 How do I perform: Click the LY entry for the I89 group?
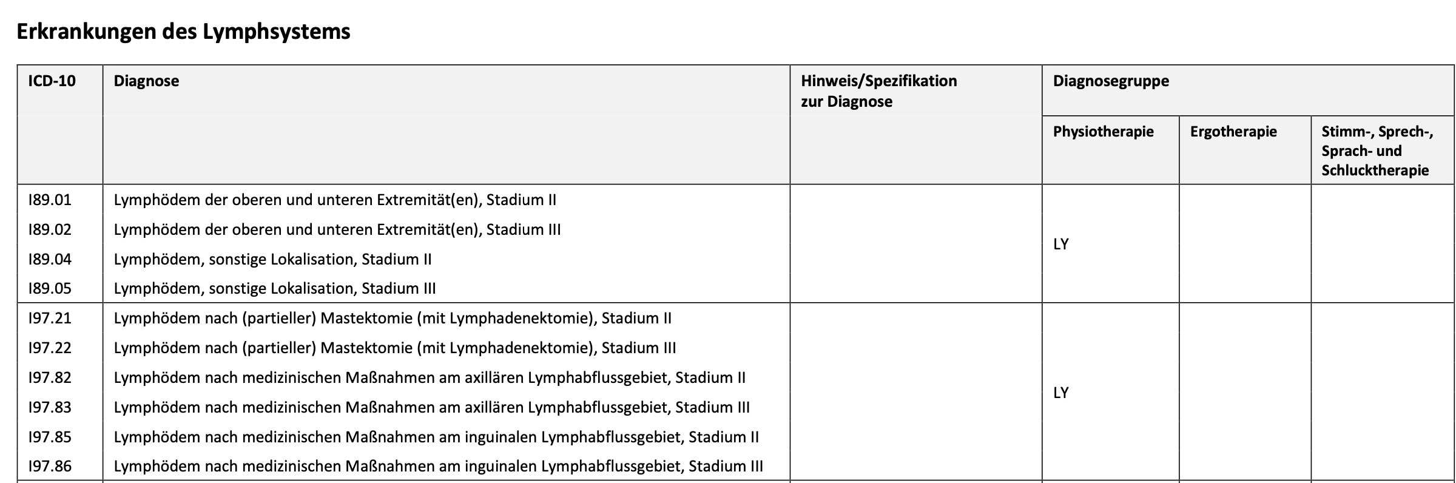[1060, 244]
